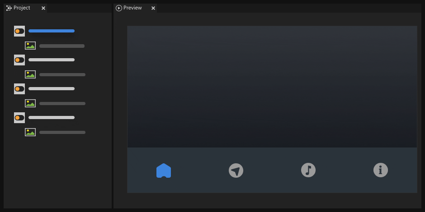
Task: Click the music note icon in preview
Action: click(308, 170)
